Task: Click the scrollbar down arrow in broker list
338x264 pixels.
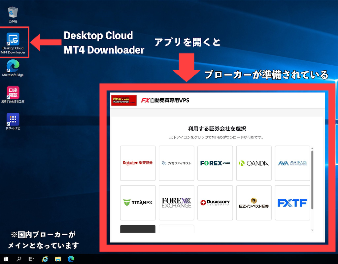Action: [312, 230]
